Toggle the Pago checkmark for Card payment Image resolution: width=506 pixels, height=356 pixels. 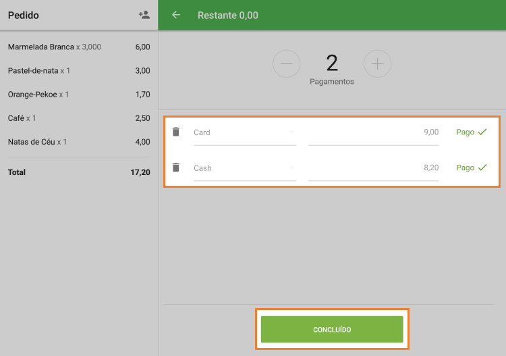471,132
